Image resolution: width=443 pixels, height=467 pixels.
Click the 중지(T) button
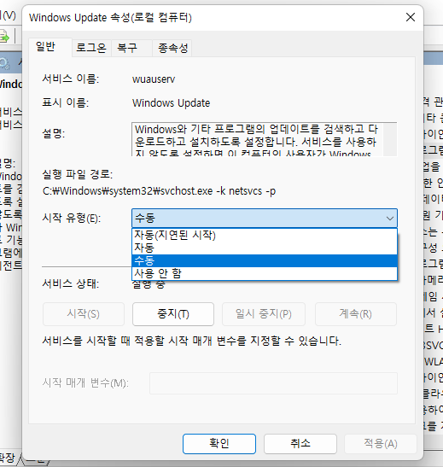click(173, 314)
